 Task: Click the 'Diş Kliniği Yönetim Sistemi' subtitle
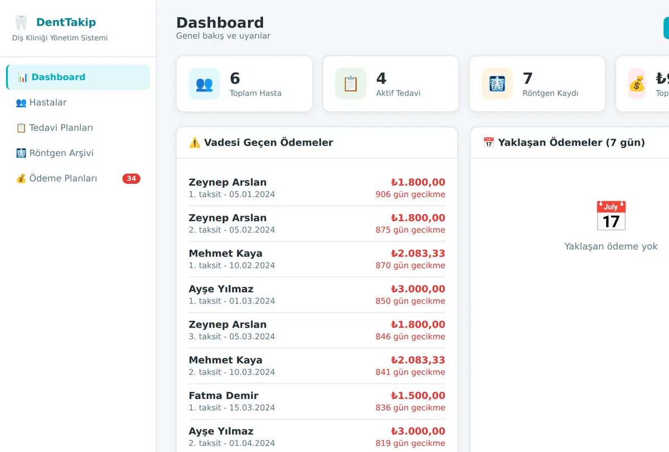[60, 38]
